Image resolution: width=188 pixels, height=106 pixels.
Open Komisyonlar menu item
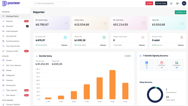[15, 85]
